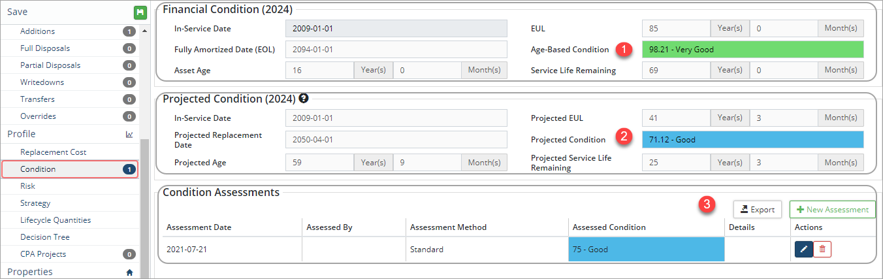Click the Fully Amortized Date field
This screenshot has width=883, height=279.
396,50
